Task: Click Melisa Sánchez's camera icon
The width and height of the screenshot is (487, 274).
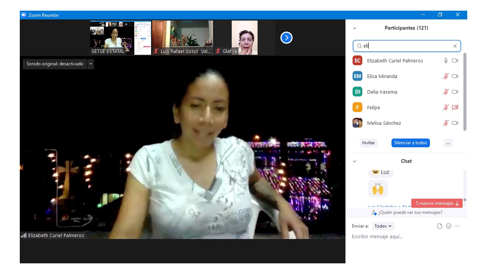Action: (455, 123)
